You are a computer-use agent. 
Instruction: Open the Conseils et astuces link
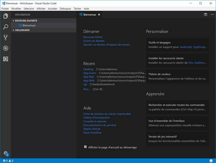(x=95, y=121)
